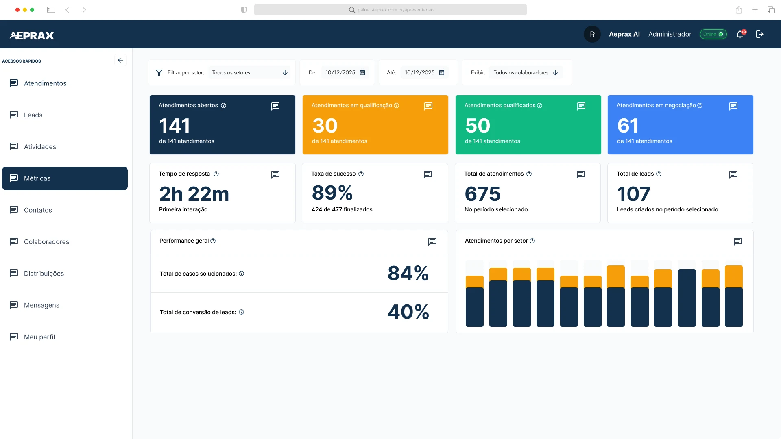The height and width of the screenshot is (439, 781).
Task: Click the message icon on Total de leads card
Action: 733,174
